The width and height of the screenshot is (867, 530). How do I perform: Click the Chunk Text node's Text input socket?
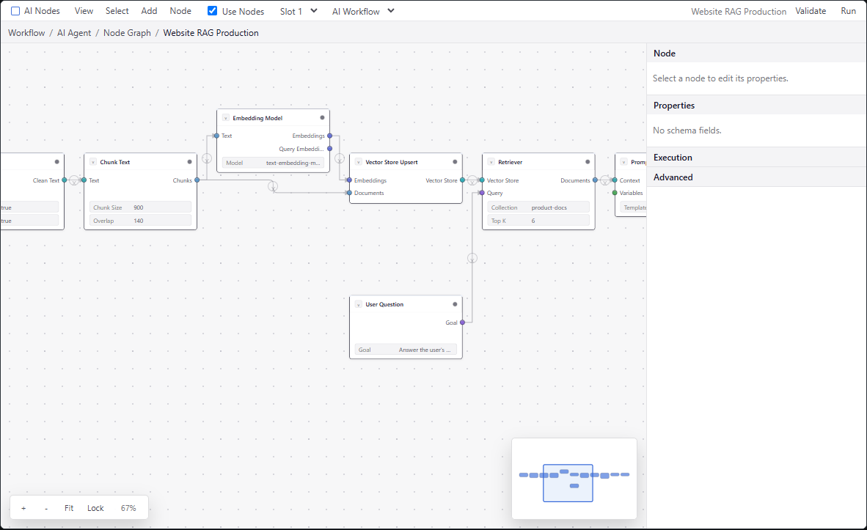click(84, 180)
